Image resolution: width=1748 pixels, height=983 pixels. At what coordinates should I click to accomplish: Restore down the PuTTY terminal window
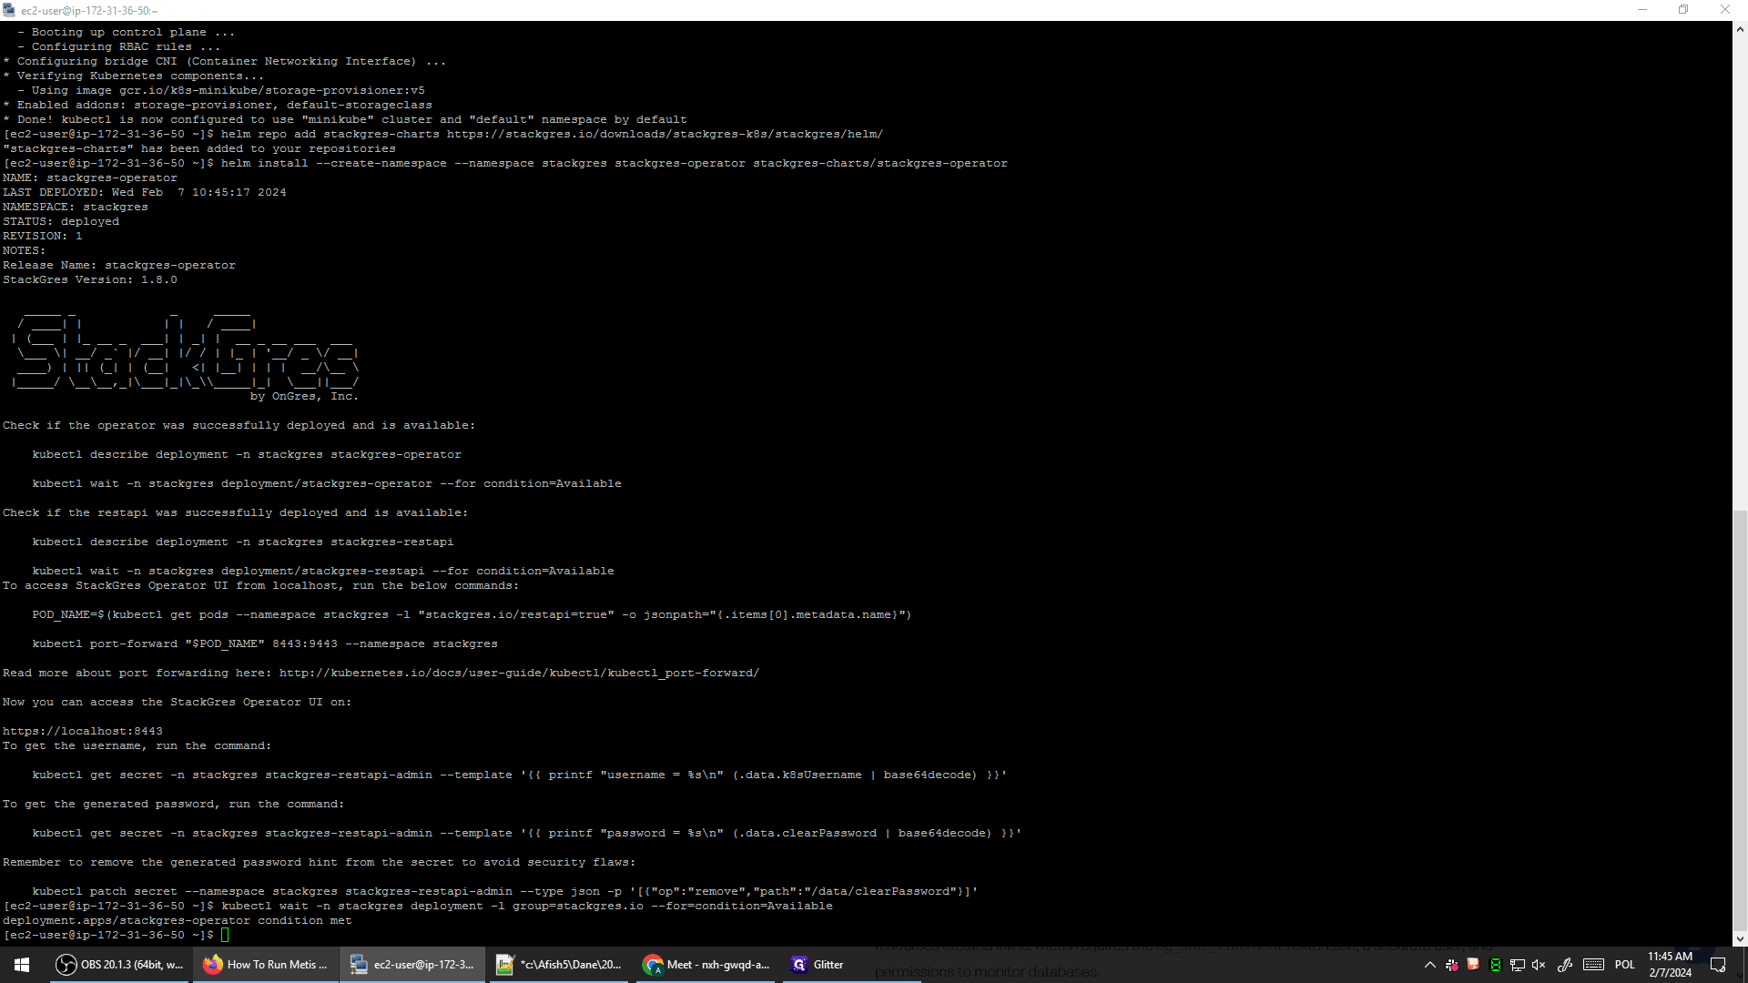[x=1683, y=10]
